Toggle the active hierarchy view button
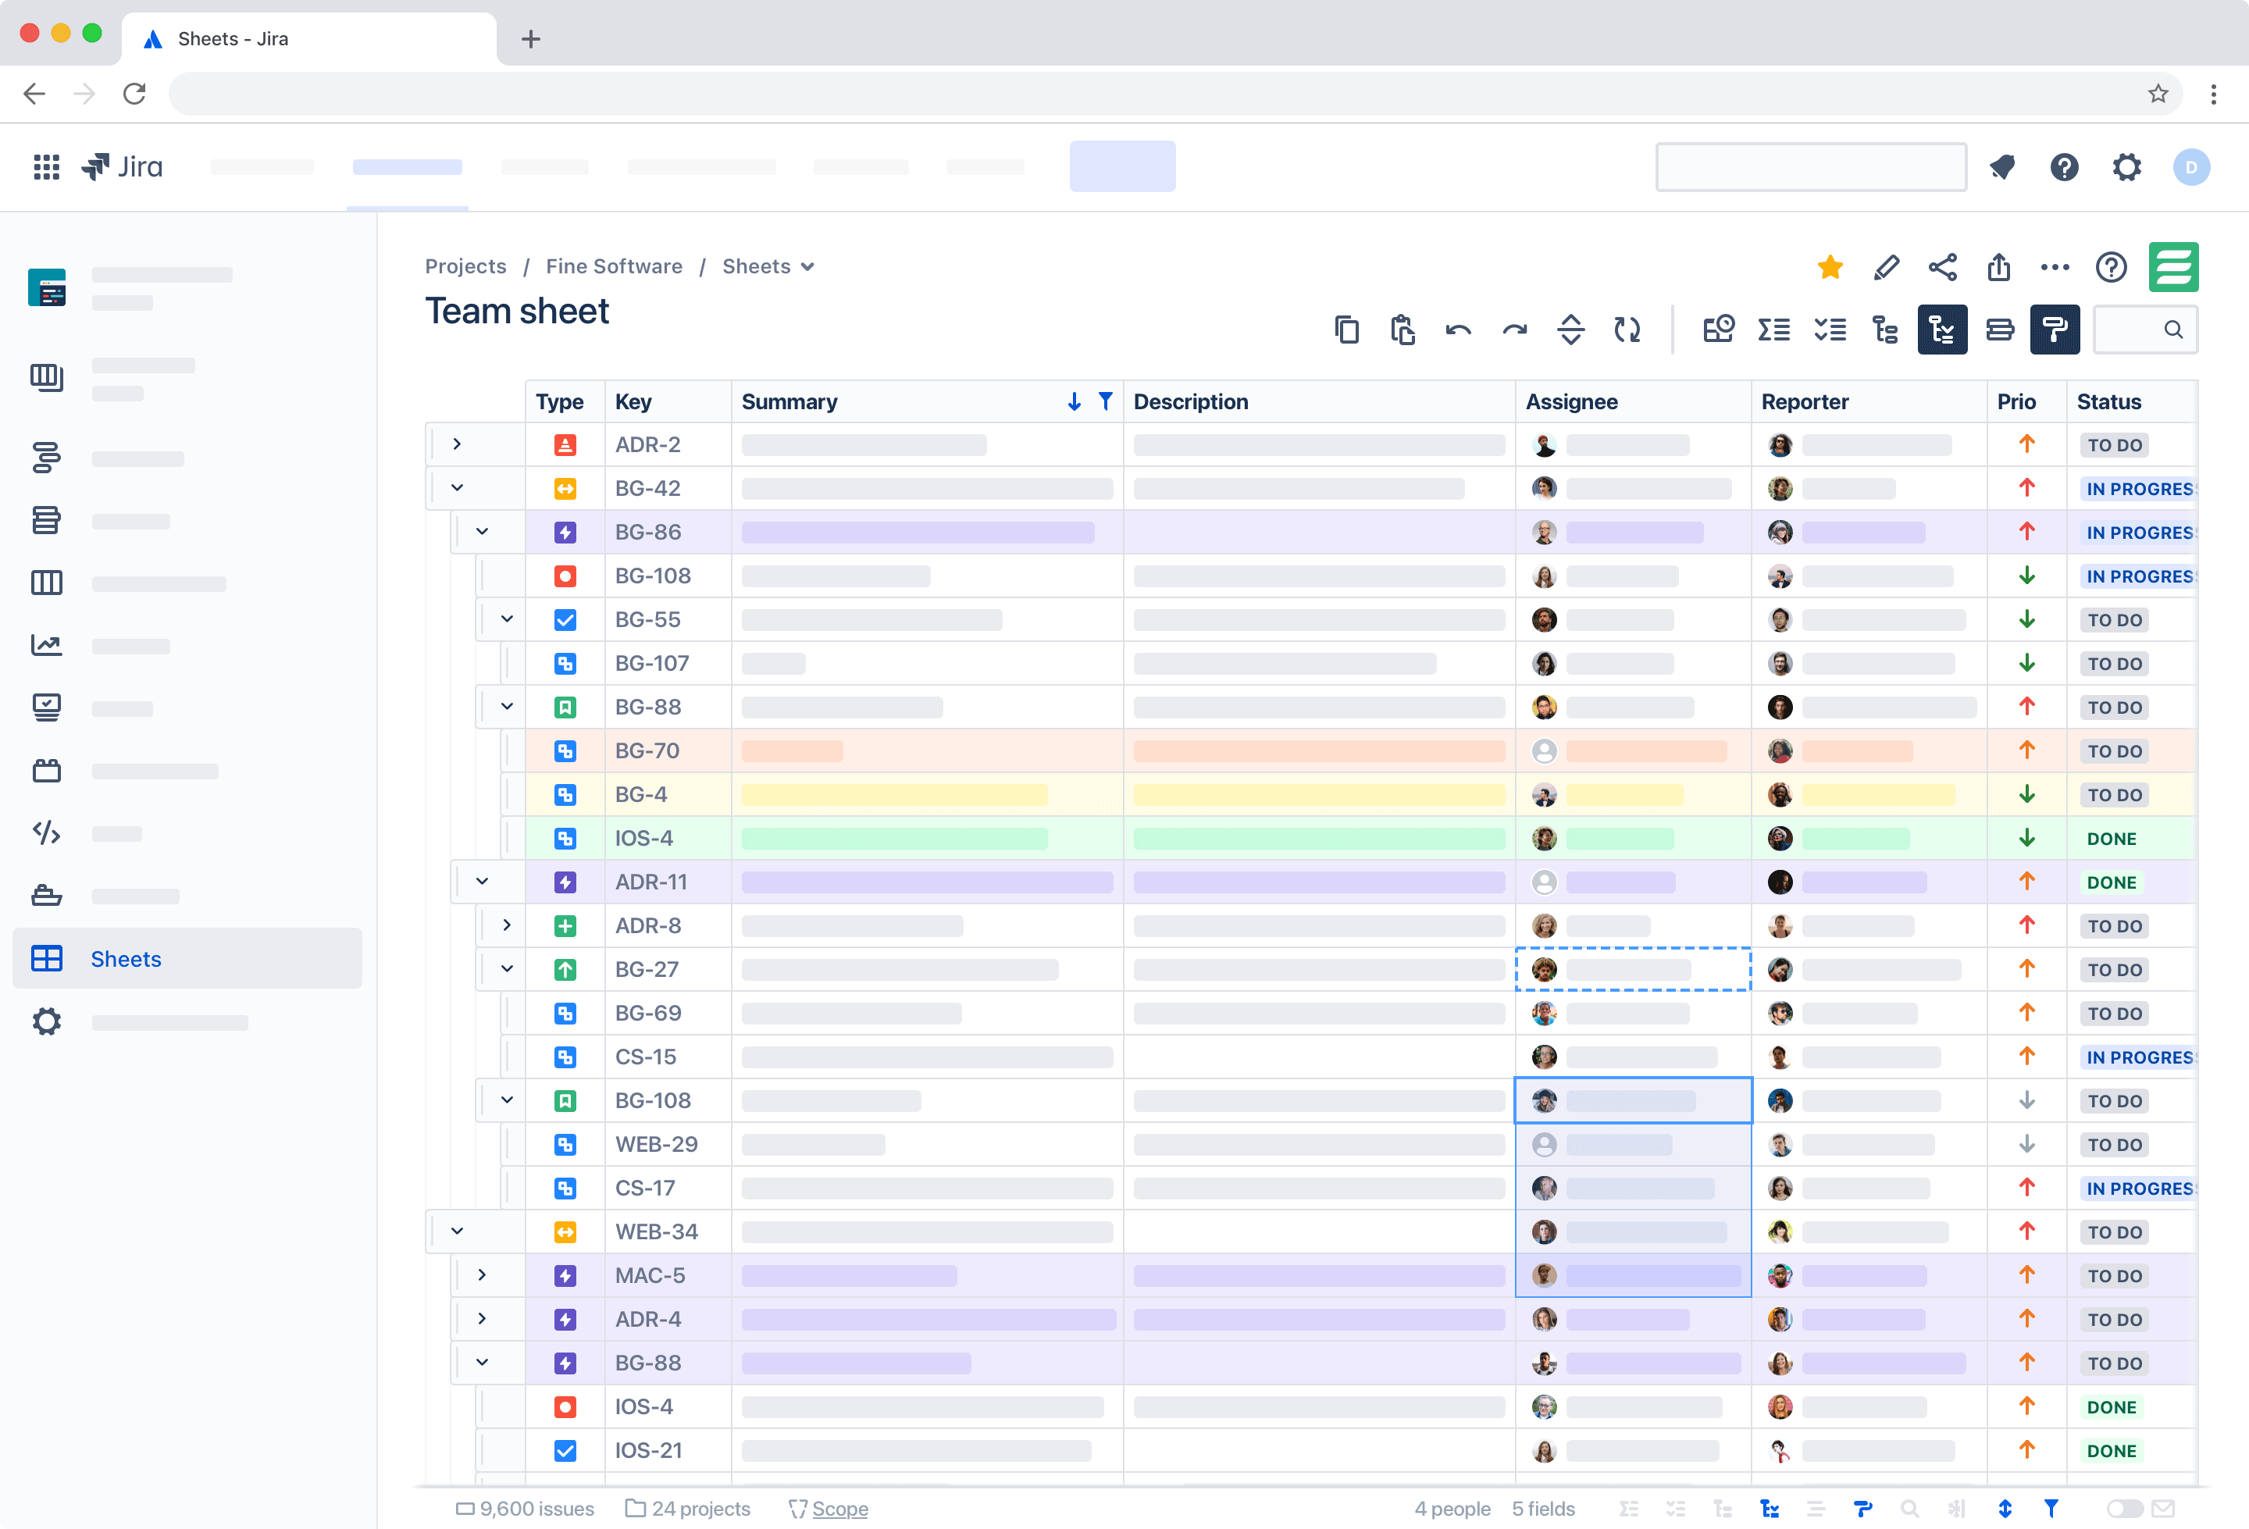The width and height of the screenshot is (2249, 1529). (x=1941, y=330)
